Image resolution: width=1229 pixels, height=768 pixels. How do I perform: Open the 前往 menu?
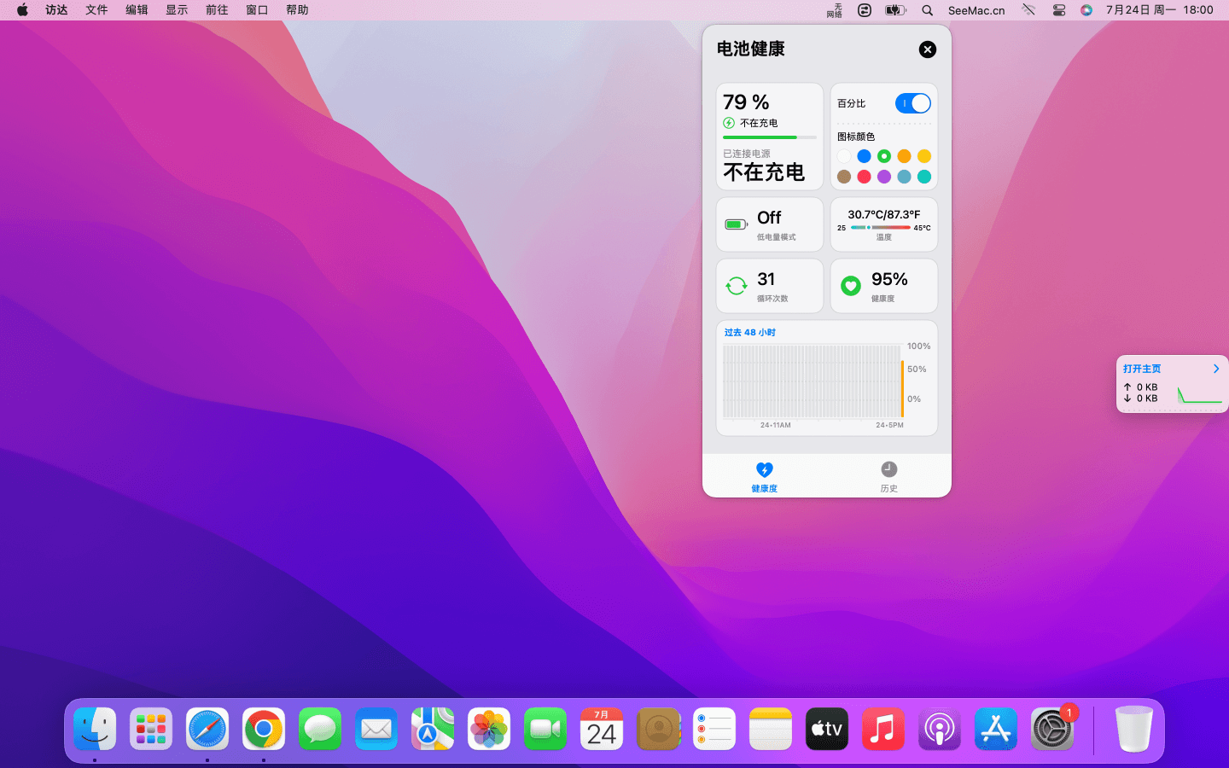[x=217, y=10]
